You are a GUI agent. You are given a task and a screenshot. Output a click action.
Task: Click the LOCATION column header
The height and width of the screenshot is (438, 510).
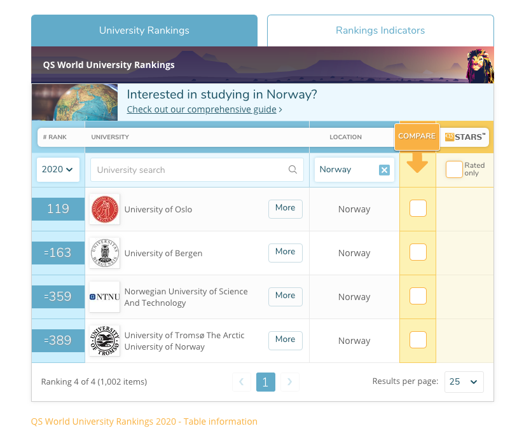345,137
